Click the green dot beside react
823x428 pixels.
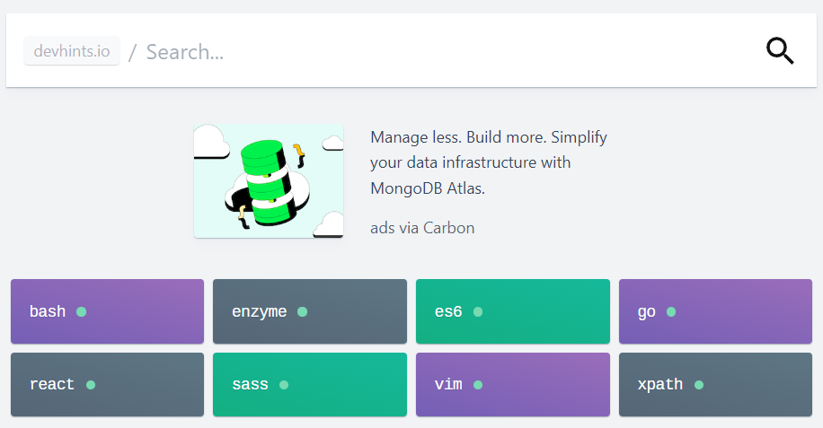[91, 385]
